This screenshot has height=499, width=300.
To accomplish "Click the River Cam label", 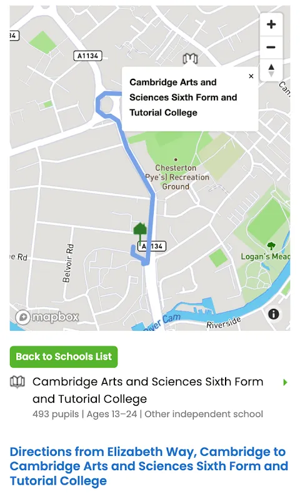I will pos(162,322).
